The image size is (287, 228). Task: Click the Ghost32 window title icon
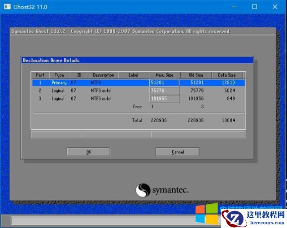pos(7,7)
